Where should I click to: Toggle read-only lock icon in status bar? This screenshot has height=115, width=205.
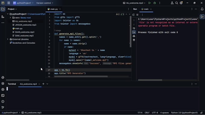coord(201,113)
